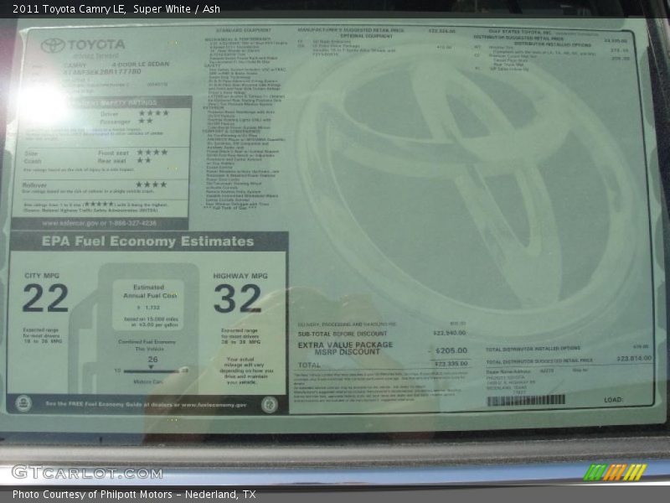The width and height of the screenshot is (670, 503).
Task: Click 'Estimated Annual Fuel Cost' text
Action: [x=150, y=291]
